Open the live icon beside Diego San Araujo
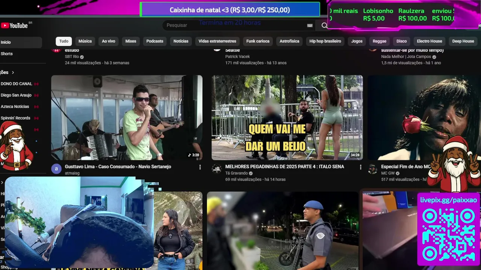481x270 pixels. 36,95
